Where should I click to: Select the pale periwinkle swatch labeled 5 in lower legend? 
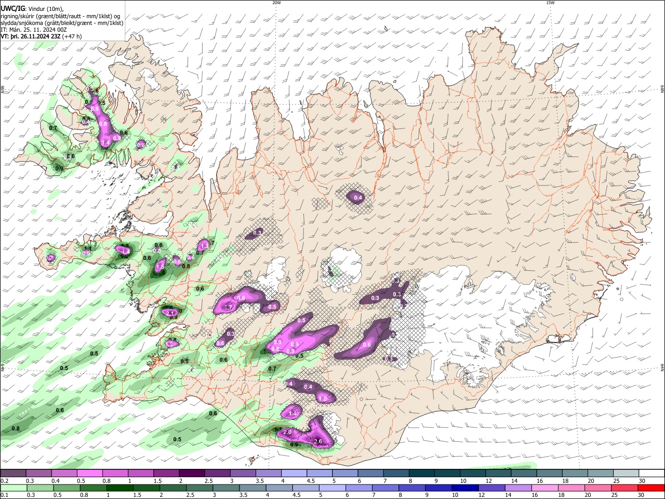[x=332, y=488]
